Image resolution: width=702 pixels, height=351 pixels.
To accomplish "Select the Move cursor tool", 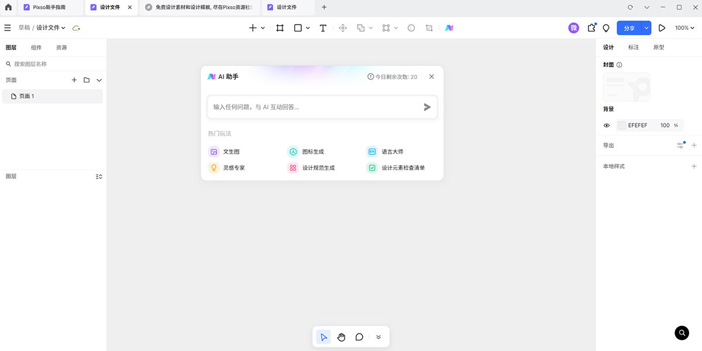I will click(324, 337).
